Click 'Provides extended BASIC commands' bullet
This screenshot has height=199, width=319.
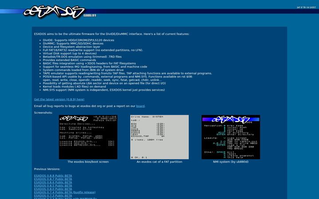click(x=70, y=60)
